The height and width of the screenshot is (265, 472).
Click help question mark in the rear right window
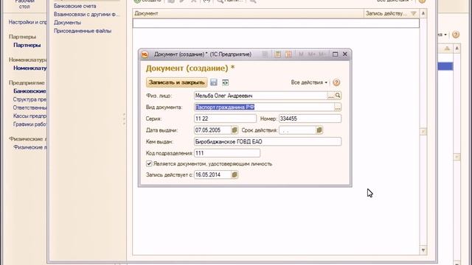tap(456, 35)
